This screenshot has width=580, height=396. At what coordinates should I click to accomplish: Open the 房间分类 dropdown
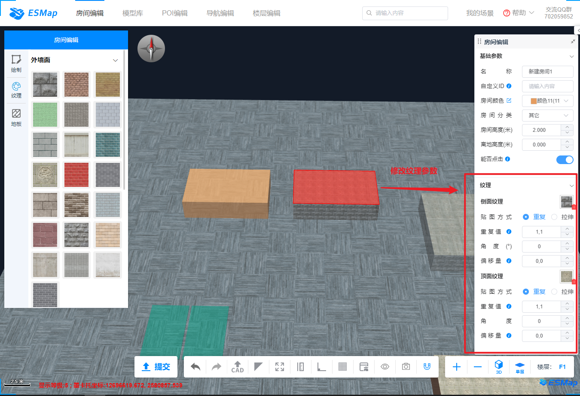coord(547,116)
